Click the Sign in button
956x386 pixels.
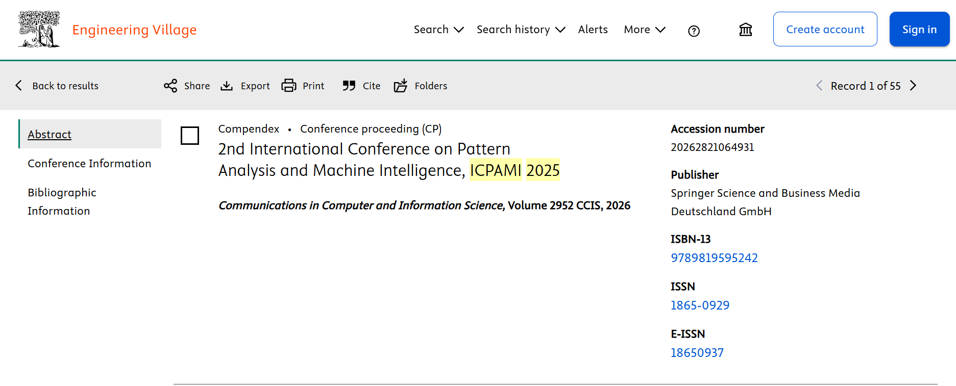(919, 29)
